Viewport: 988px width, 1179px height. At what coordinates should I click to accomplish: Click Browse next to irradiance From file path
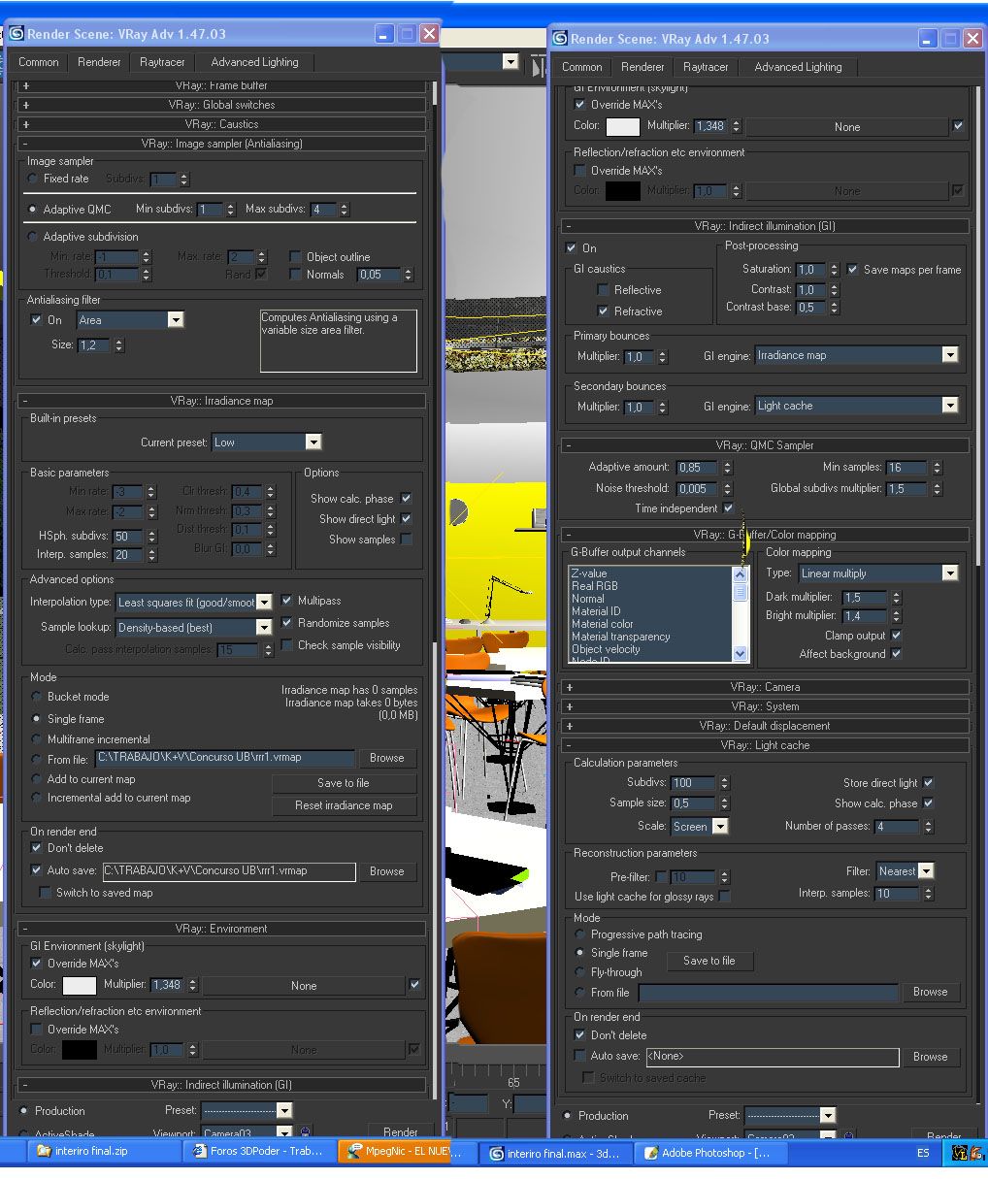pos(386,758)
